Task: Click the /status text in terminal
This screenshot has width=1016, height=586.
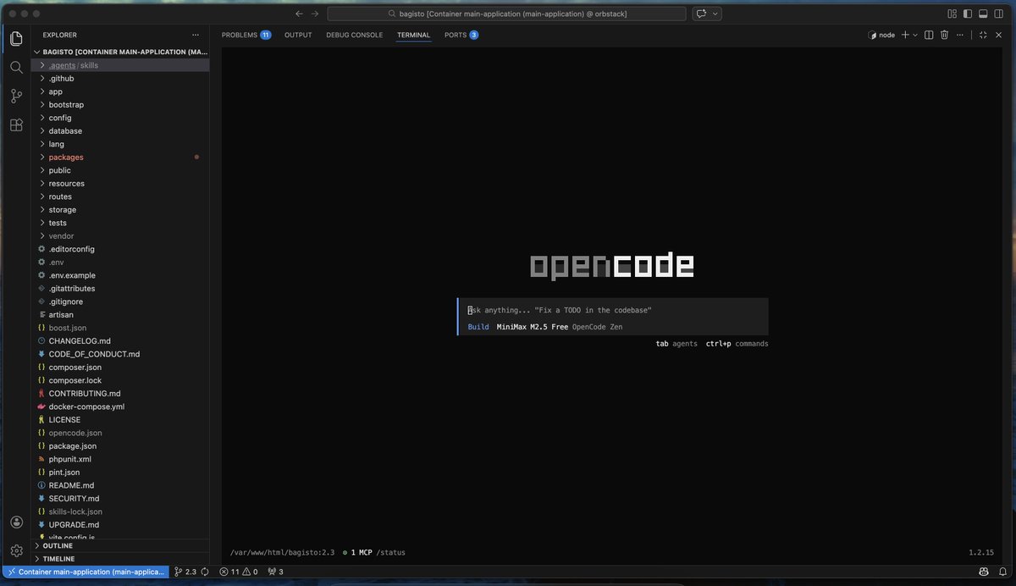Action: point(391,553)
